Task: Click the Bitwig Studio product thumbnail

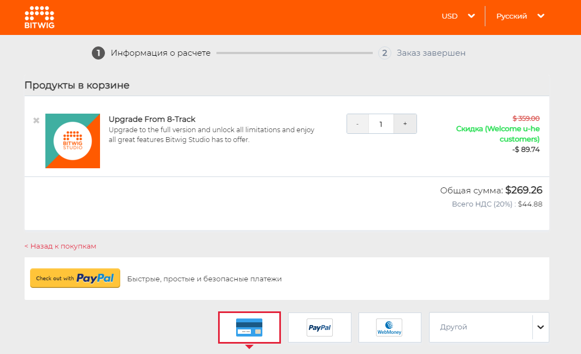Action: 73,141
